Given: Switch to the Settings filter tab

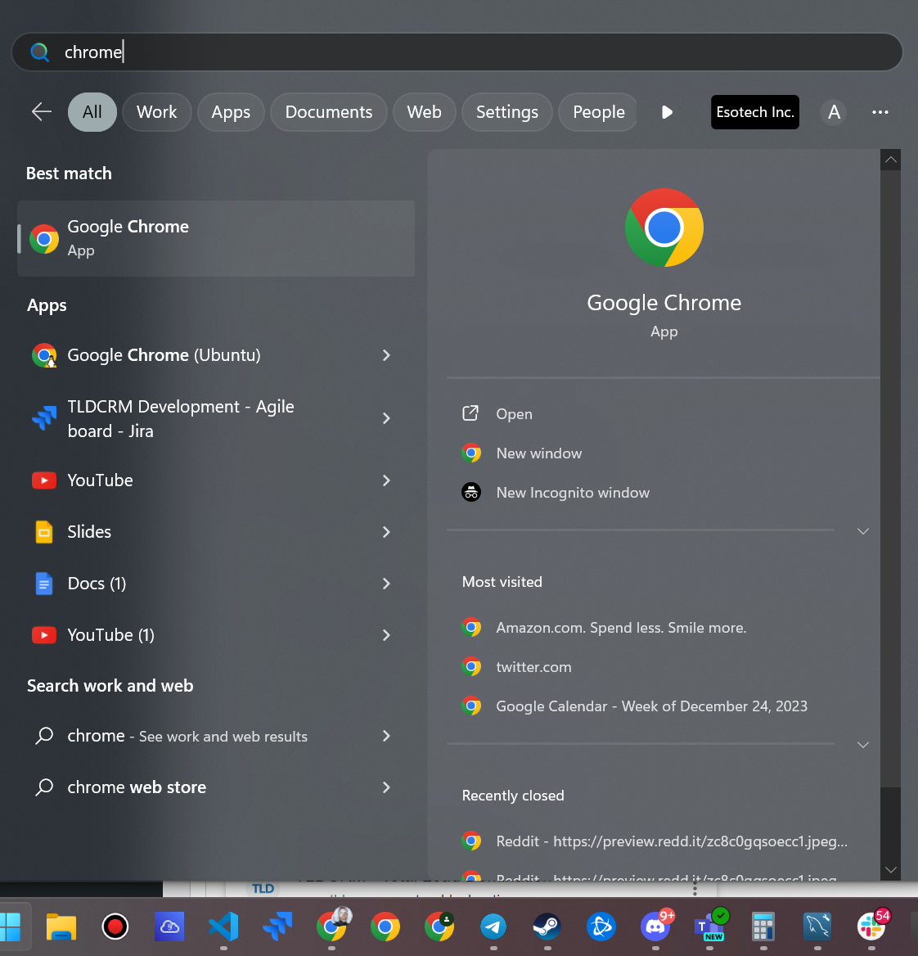Looking at the screenshot, I should [x=507, y=112].
